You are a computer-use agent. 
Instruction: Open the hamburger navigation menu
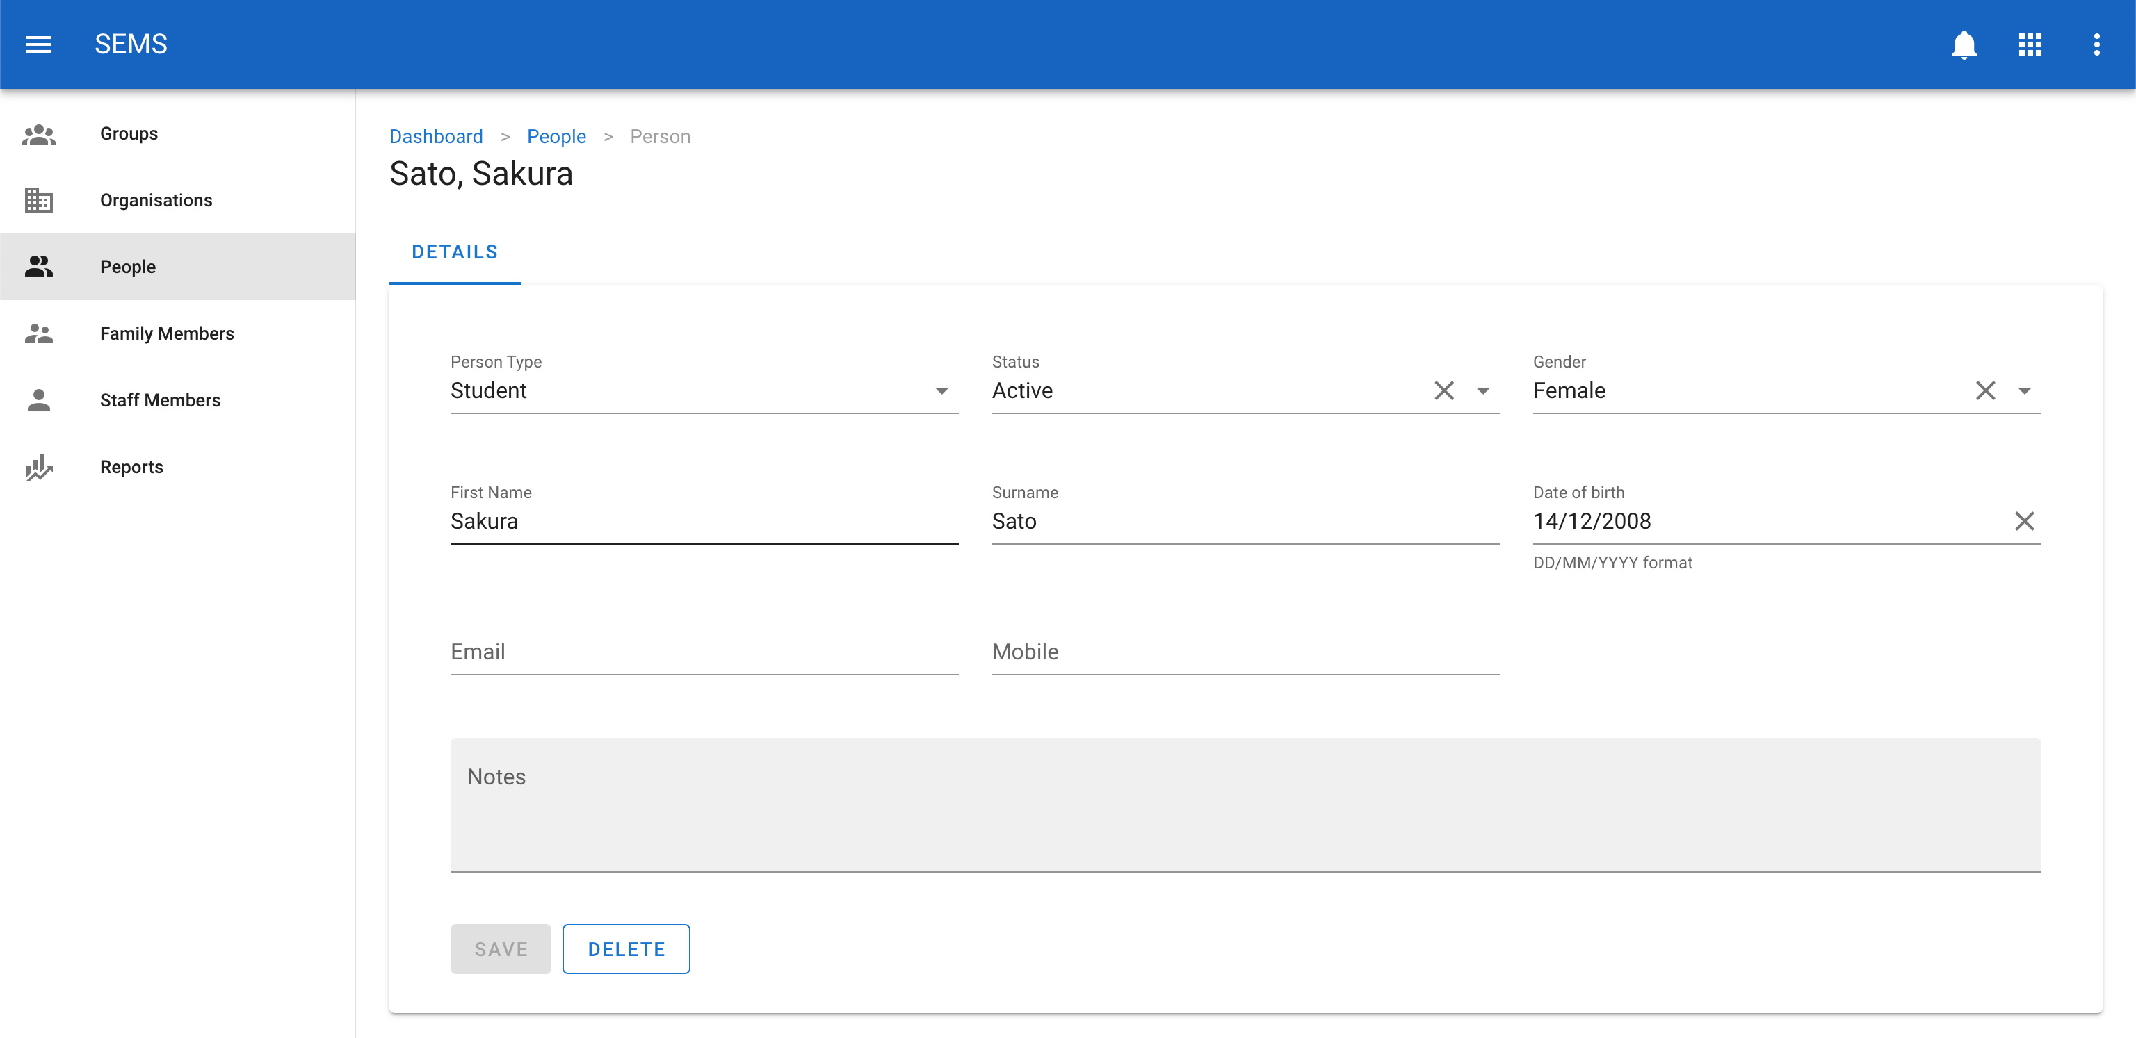[x=39, y=44]
